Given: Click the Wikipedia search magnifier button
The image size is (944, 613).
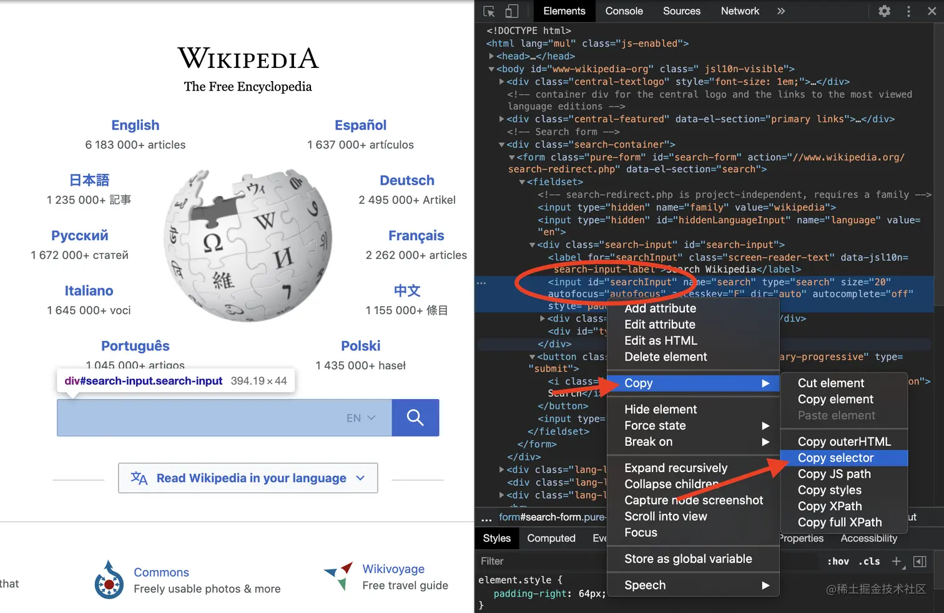Looking at the screenshot, I should (x=415, y=417).
